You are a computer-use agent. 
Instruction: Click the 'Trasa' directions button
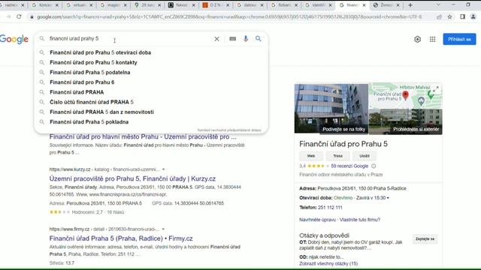pos(337,156)
